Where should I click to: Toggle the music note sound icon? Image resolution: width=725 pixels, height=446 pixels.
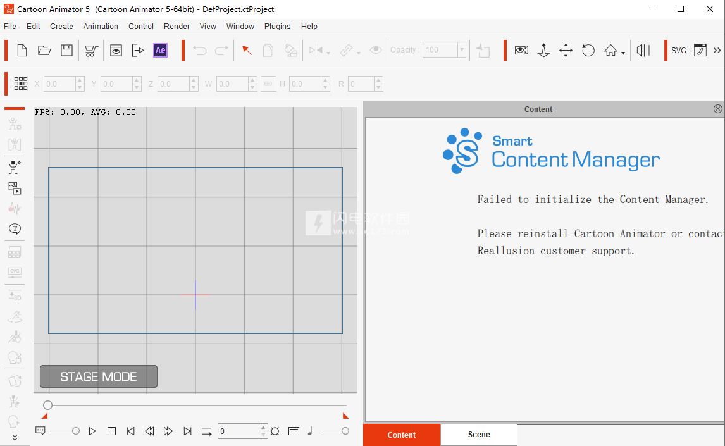(x=310, y=431)
